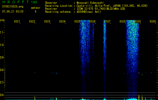The width and height of the screenshot is (158, 100).
Task: Select the file name 0706210320.png
Action: [13, 6]
